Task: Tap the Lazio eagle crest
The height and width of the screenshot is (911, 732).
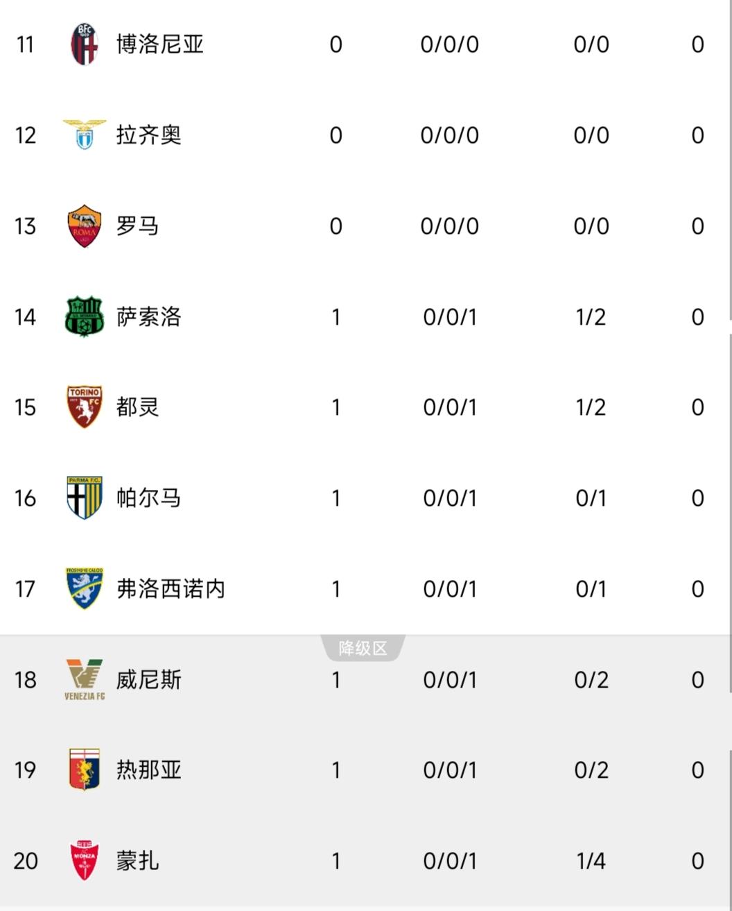Action: 85,135
